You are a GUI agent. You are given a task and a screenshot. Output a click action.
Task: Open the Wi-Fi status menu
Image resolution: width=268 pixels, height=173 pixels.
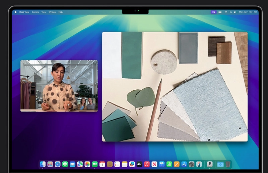[x=226, y=12]
